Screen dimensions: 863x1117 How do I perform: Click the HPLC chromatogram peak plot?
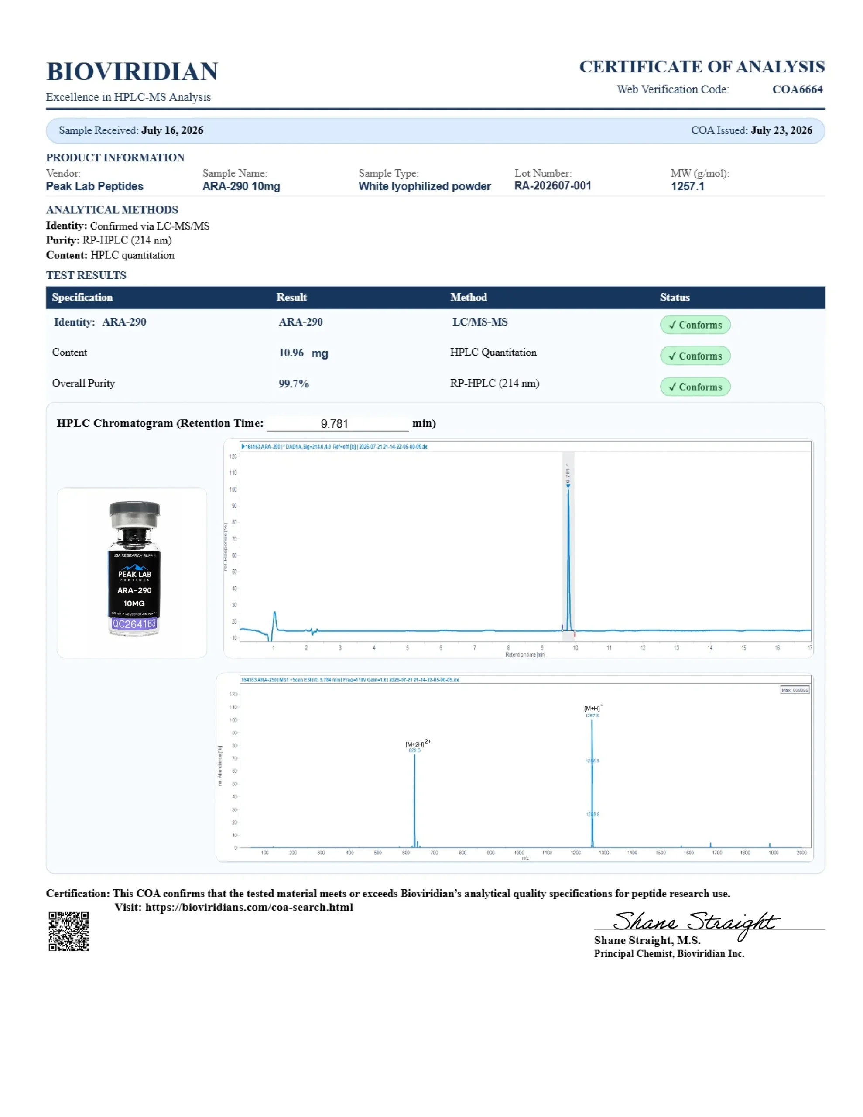pyautogui.click(x=518, y=548)
